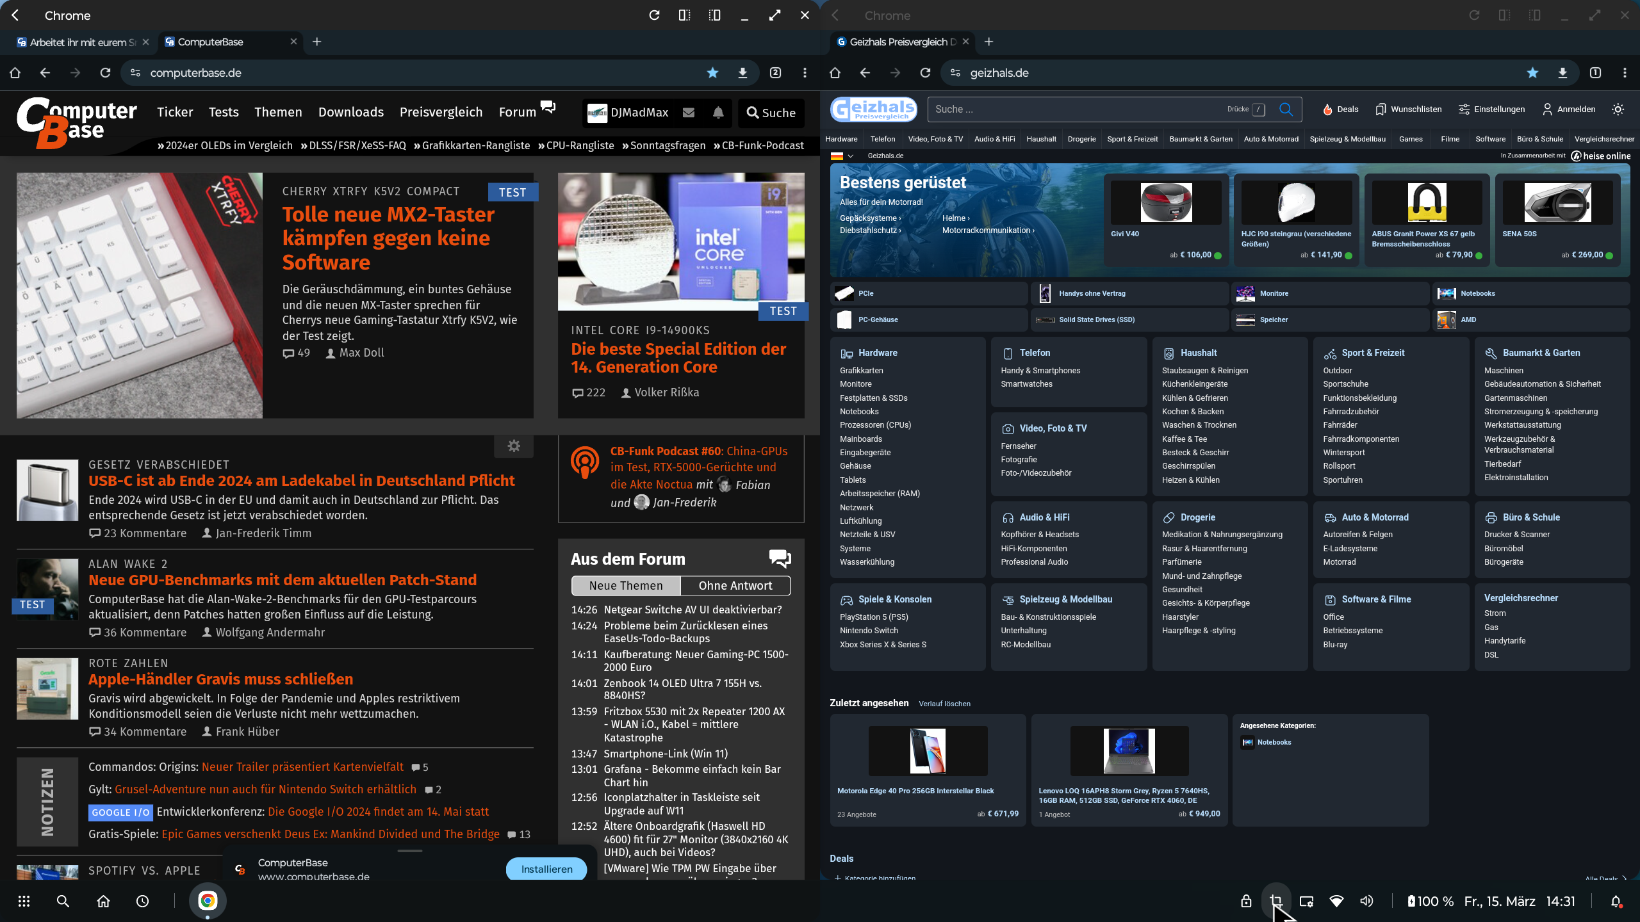This screenshot has width=1640, height=922.
Task: Open the Preisvergleich menu on ComputerBase
Action: [x=441, y=112]
